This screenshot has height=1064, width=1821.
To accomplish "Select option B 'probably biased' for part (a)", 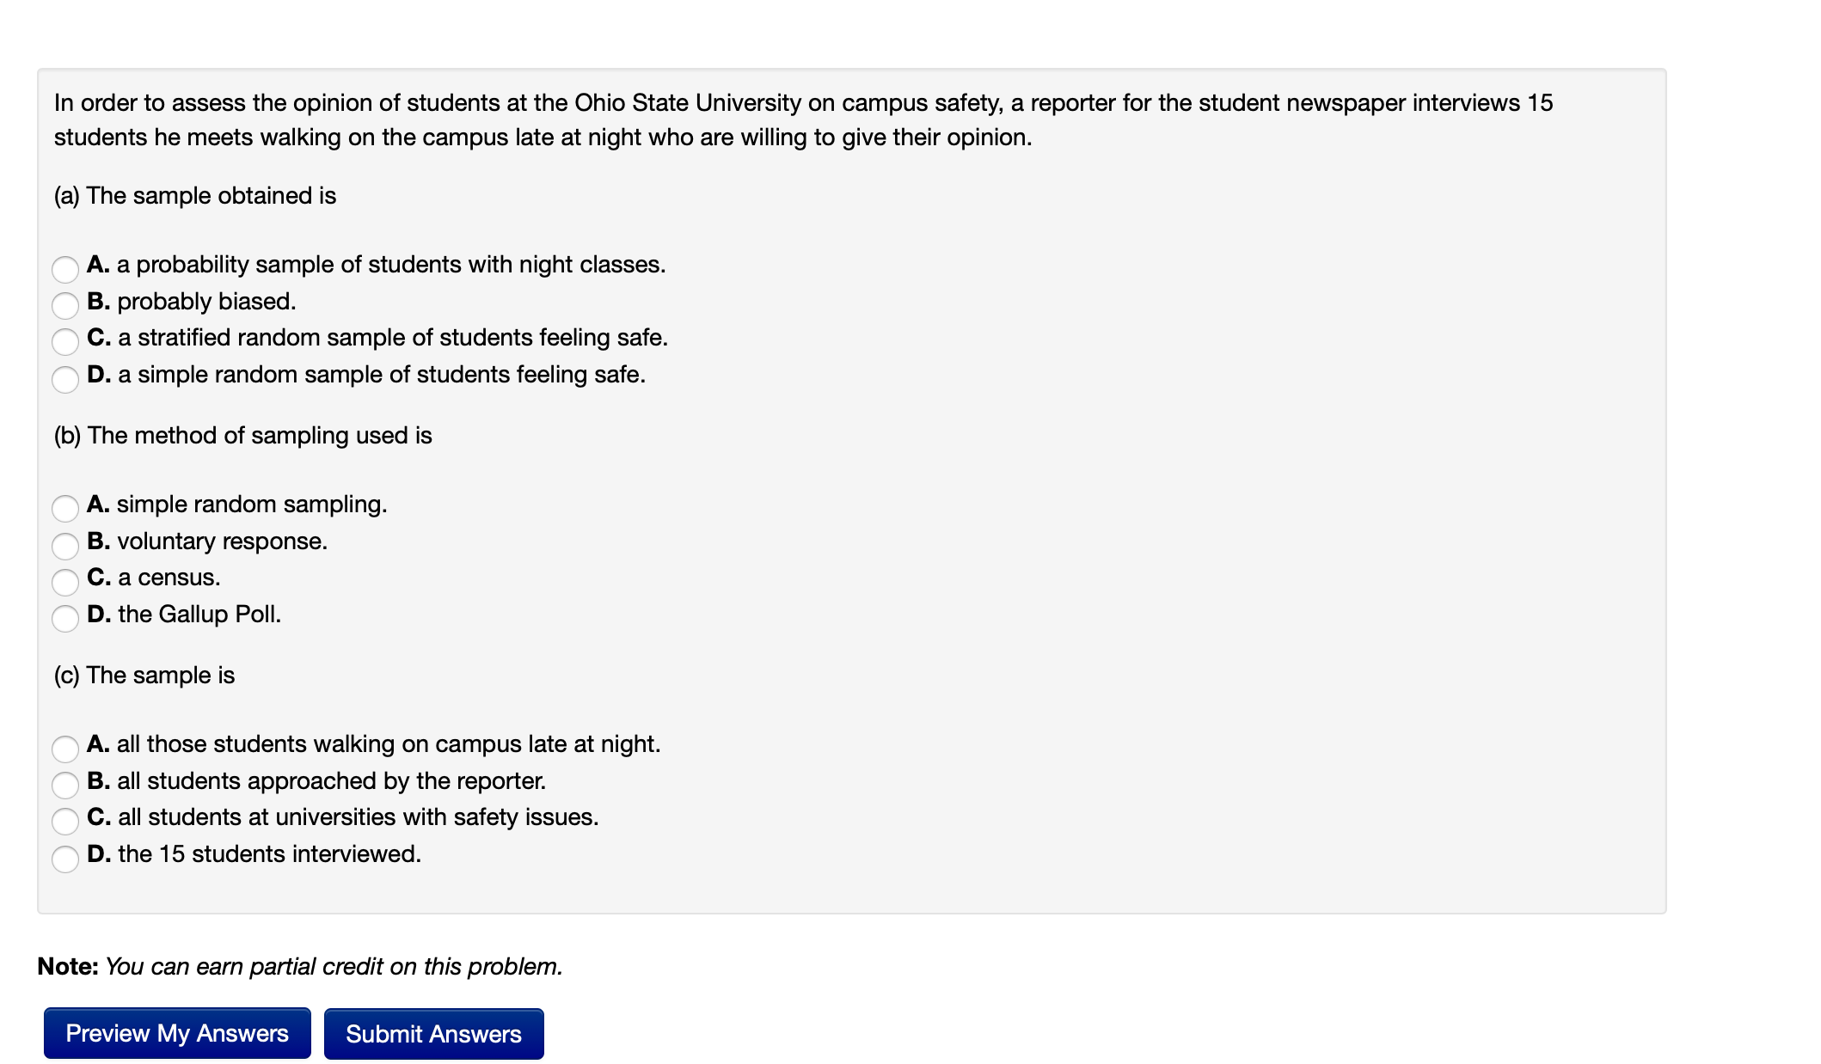I will (65, 306).
